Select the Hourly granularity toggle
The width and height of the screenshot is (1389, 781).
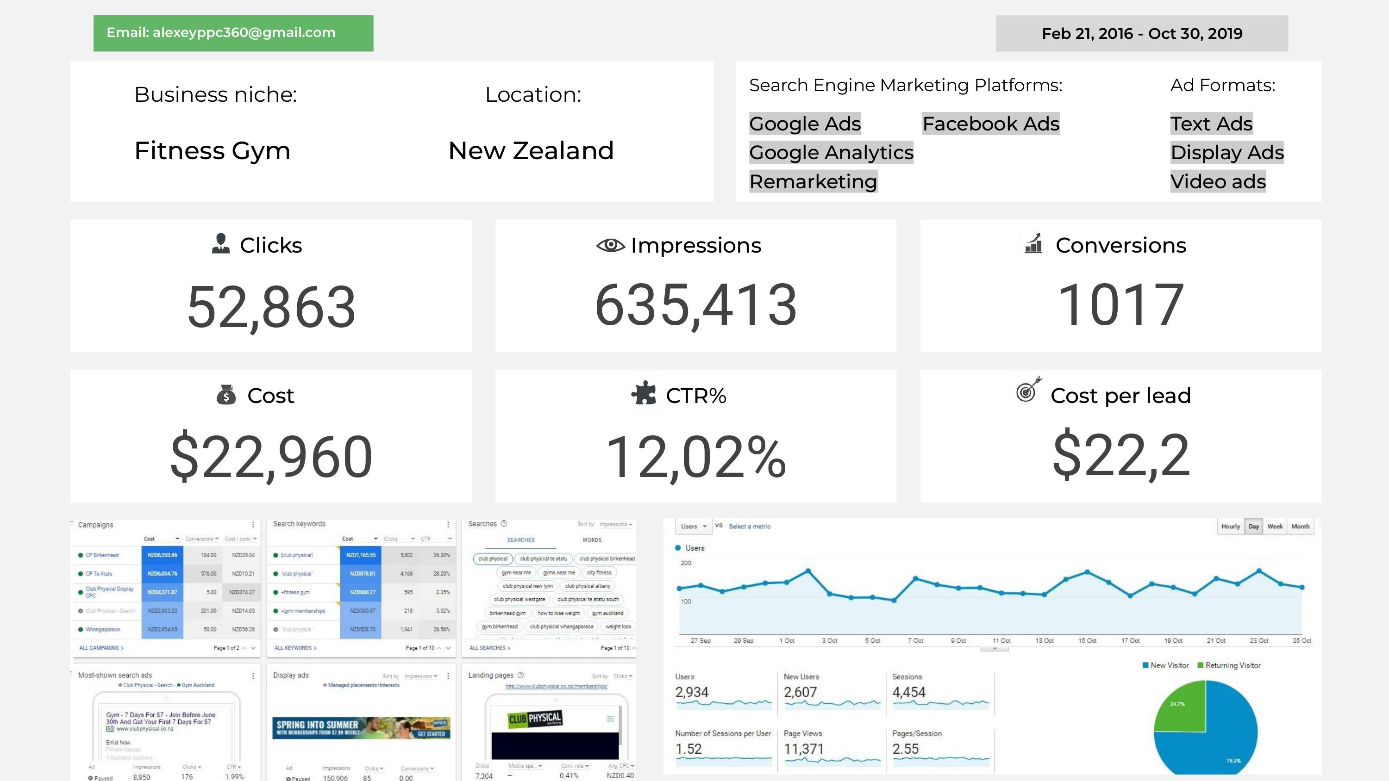pos(1231,526)
